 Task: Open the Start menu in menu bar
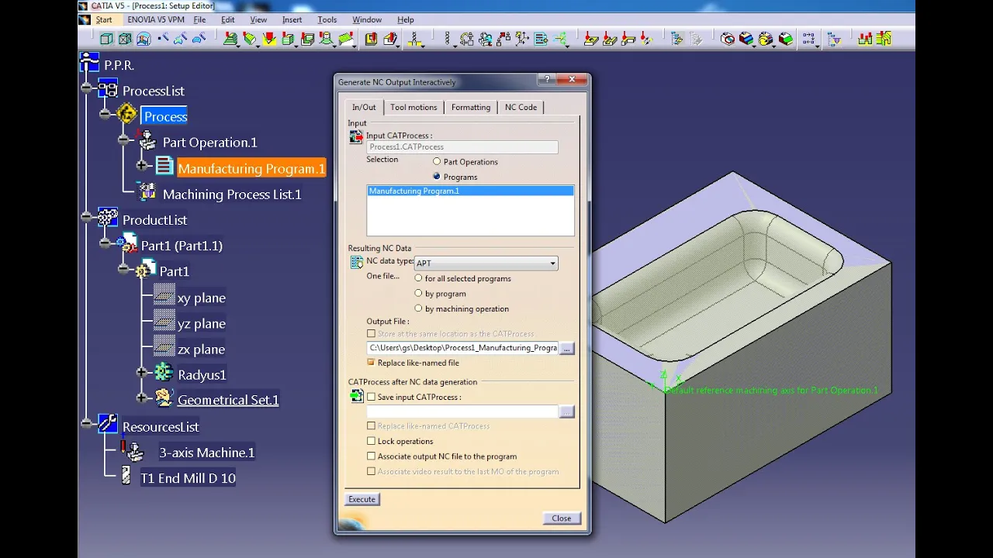click(104, 19)
